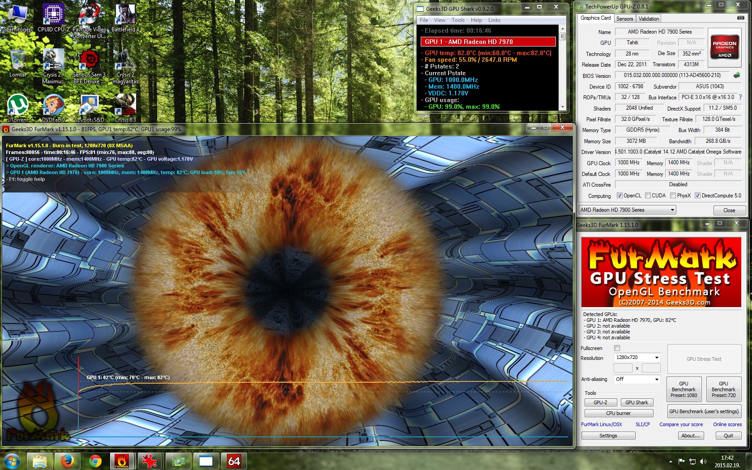
Task: Toggle the PhysX checkbox in GPU-Z
Action: tap(673, 196)
